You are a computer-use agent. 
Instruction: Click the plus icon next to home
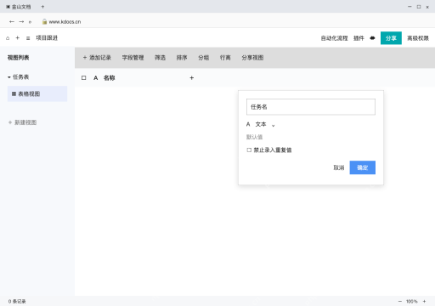pos(18,37)
